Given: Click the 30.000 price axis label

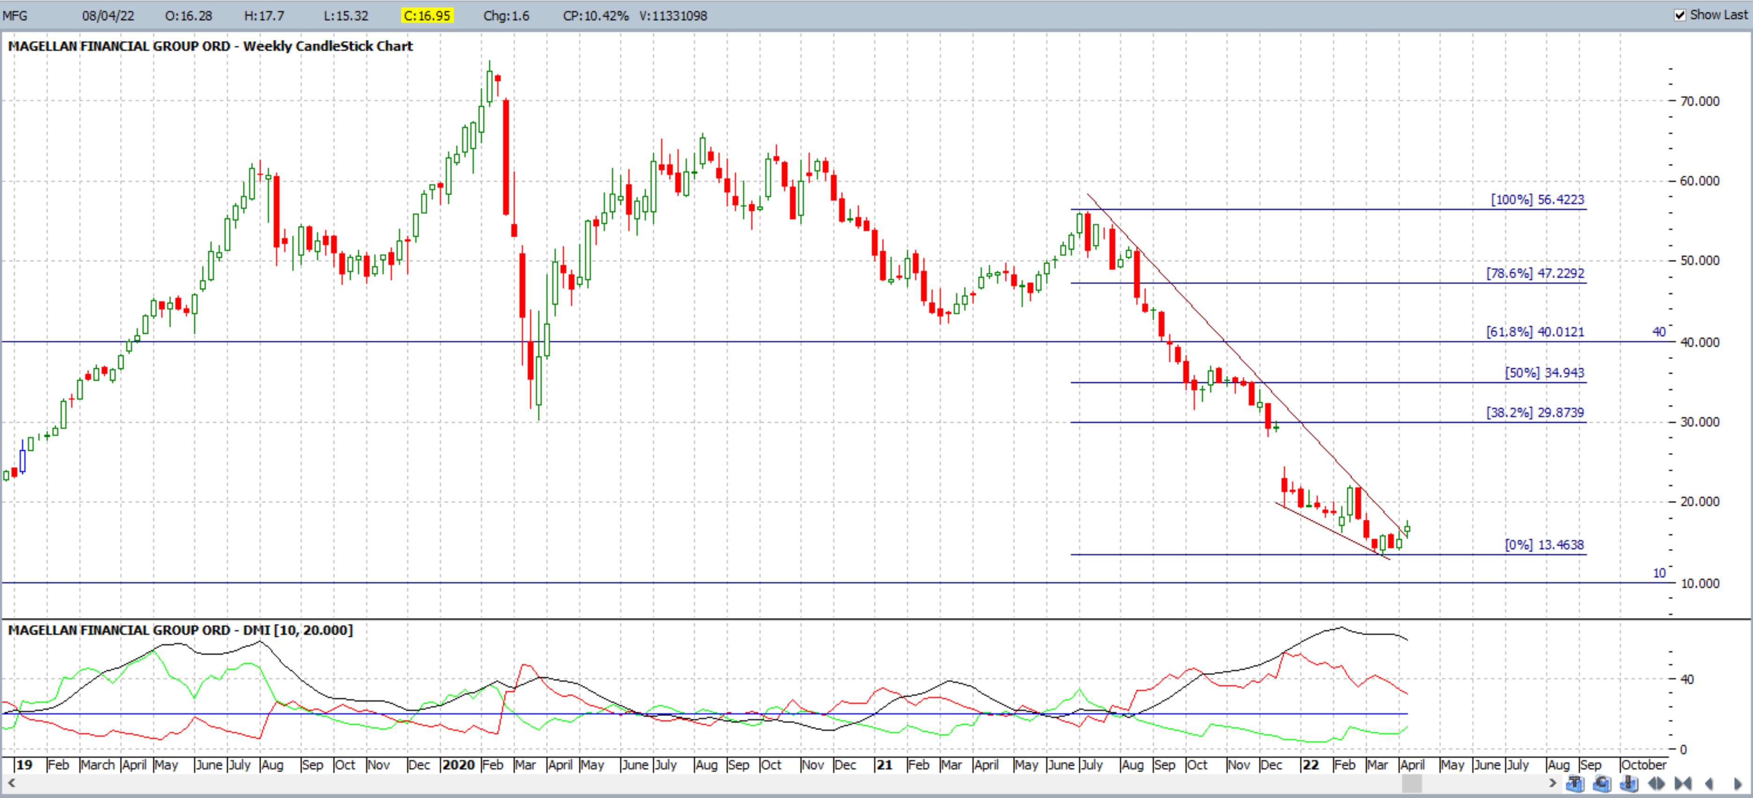Looking at the screenshot, I should [x=1699, y=422].
